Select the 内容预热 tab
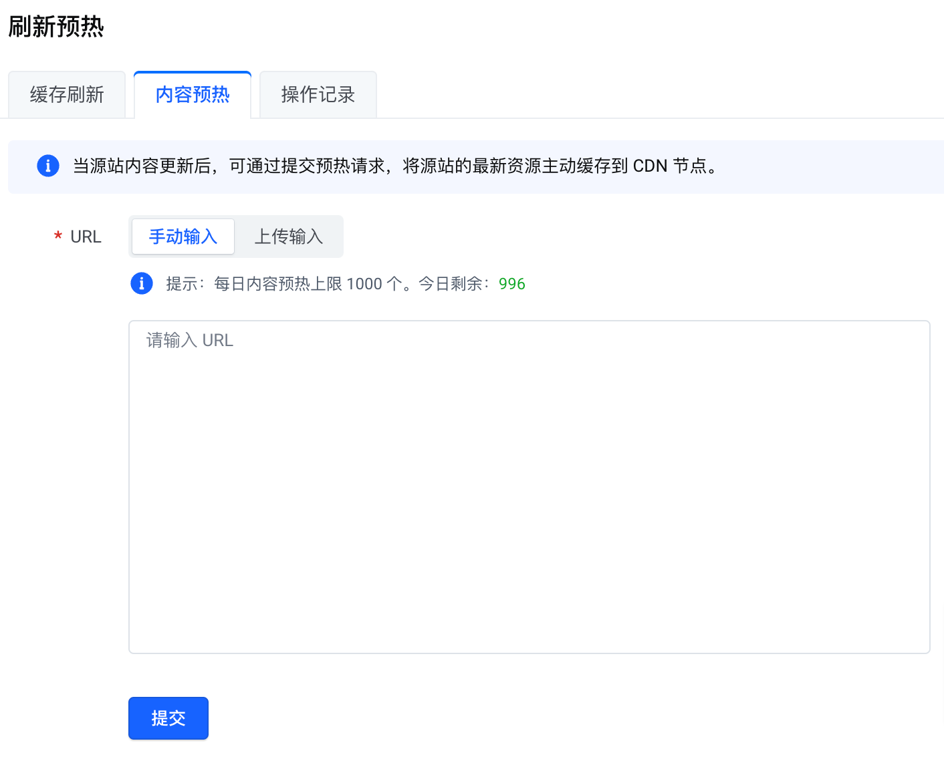Screen dimensions: 944x759 click(x=193, y=95)
